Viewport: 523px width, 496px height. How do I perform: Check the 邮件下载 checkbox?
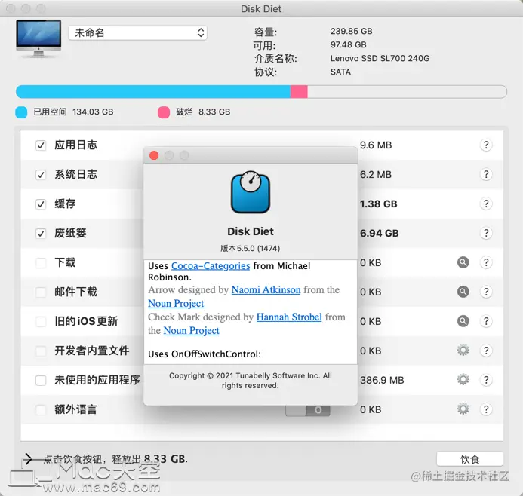41,292
